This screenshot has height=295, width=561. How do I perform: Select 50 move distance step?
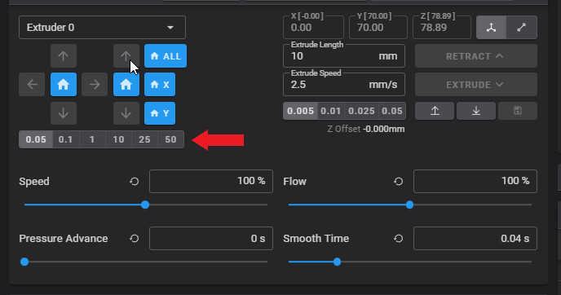point(170,139)
